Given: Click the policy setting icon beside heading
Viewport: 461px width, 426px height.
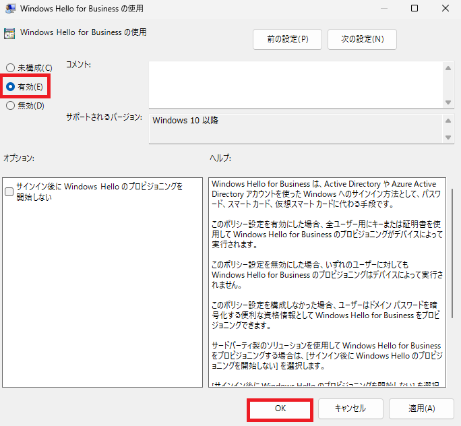Looking at the screenshot, I should 9,34.
